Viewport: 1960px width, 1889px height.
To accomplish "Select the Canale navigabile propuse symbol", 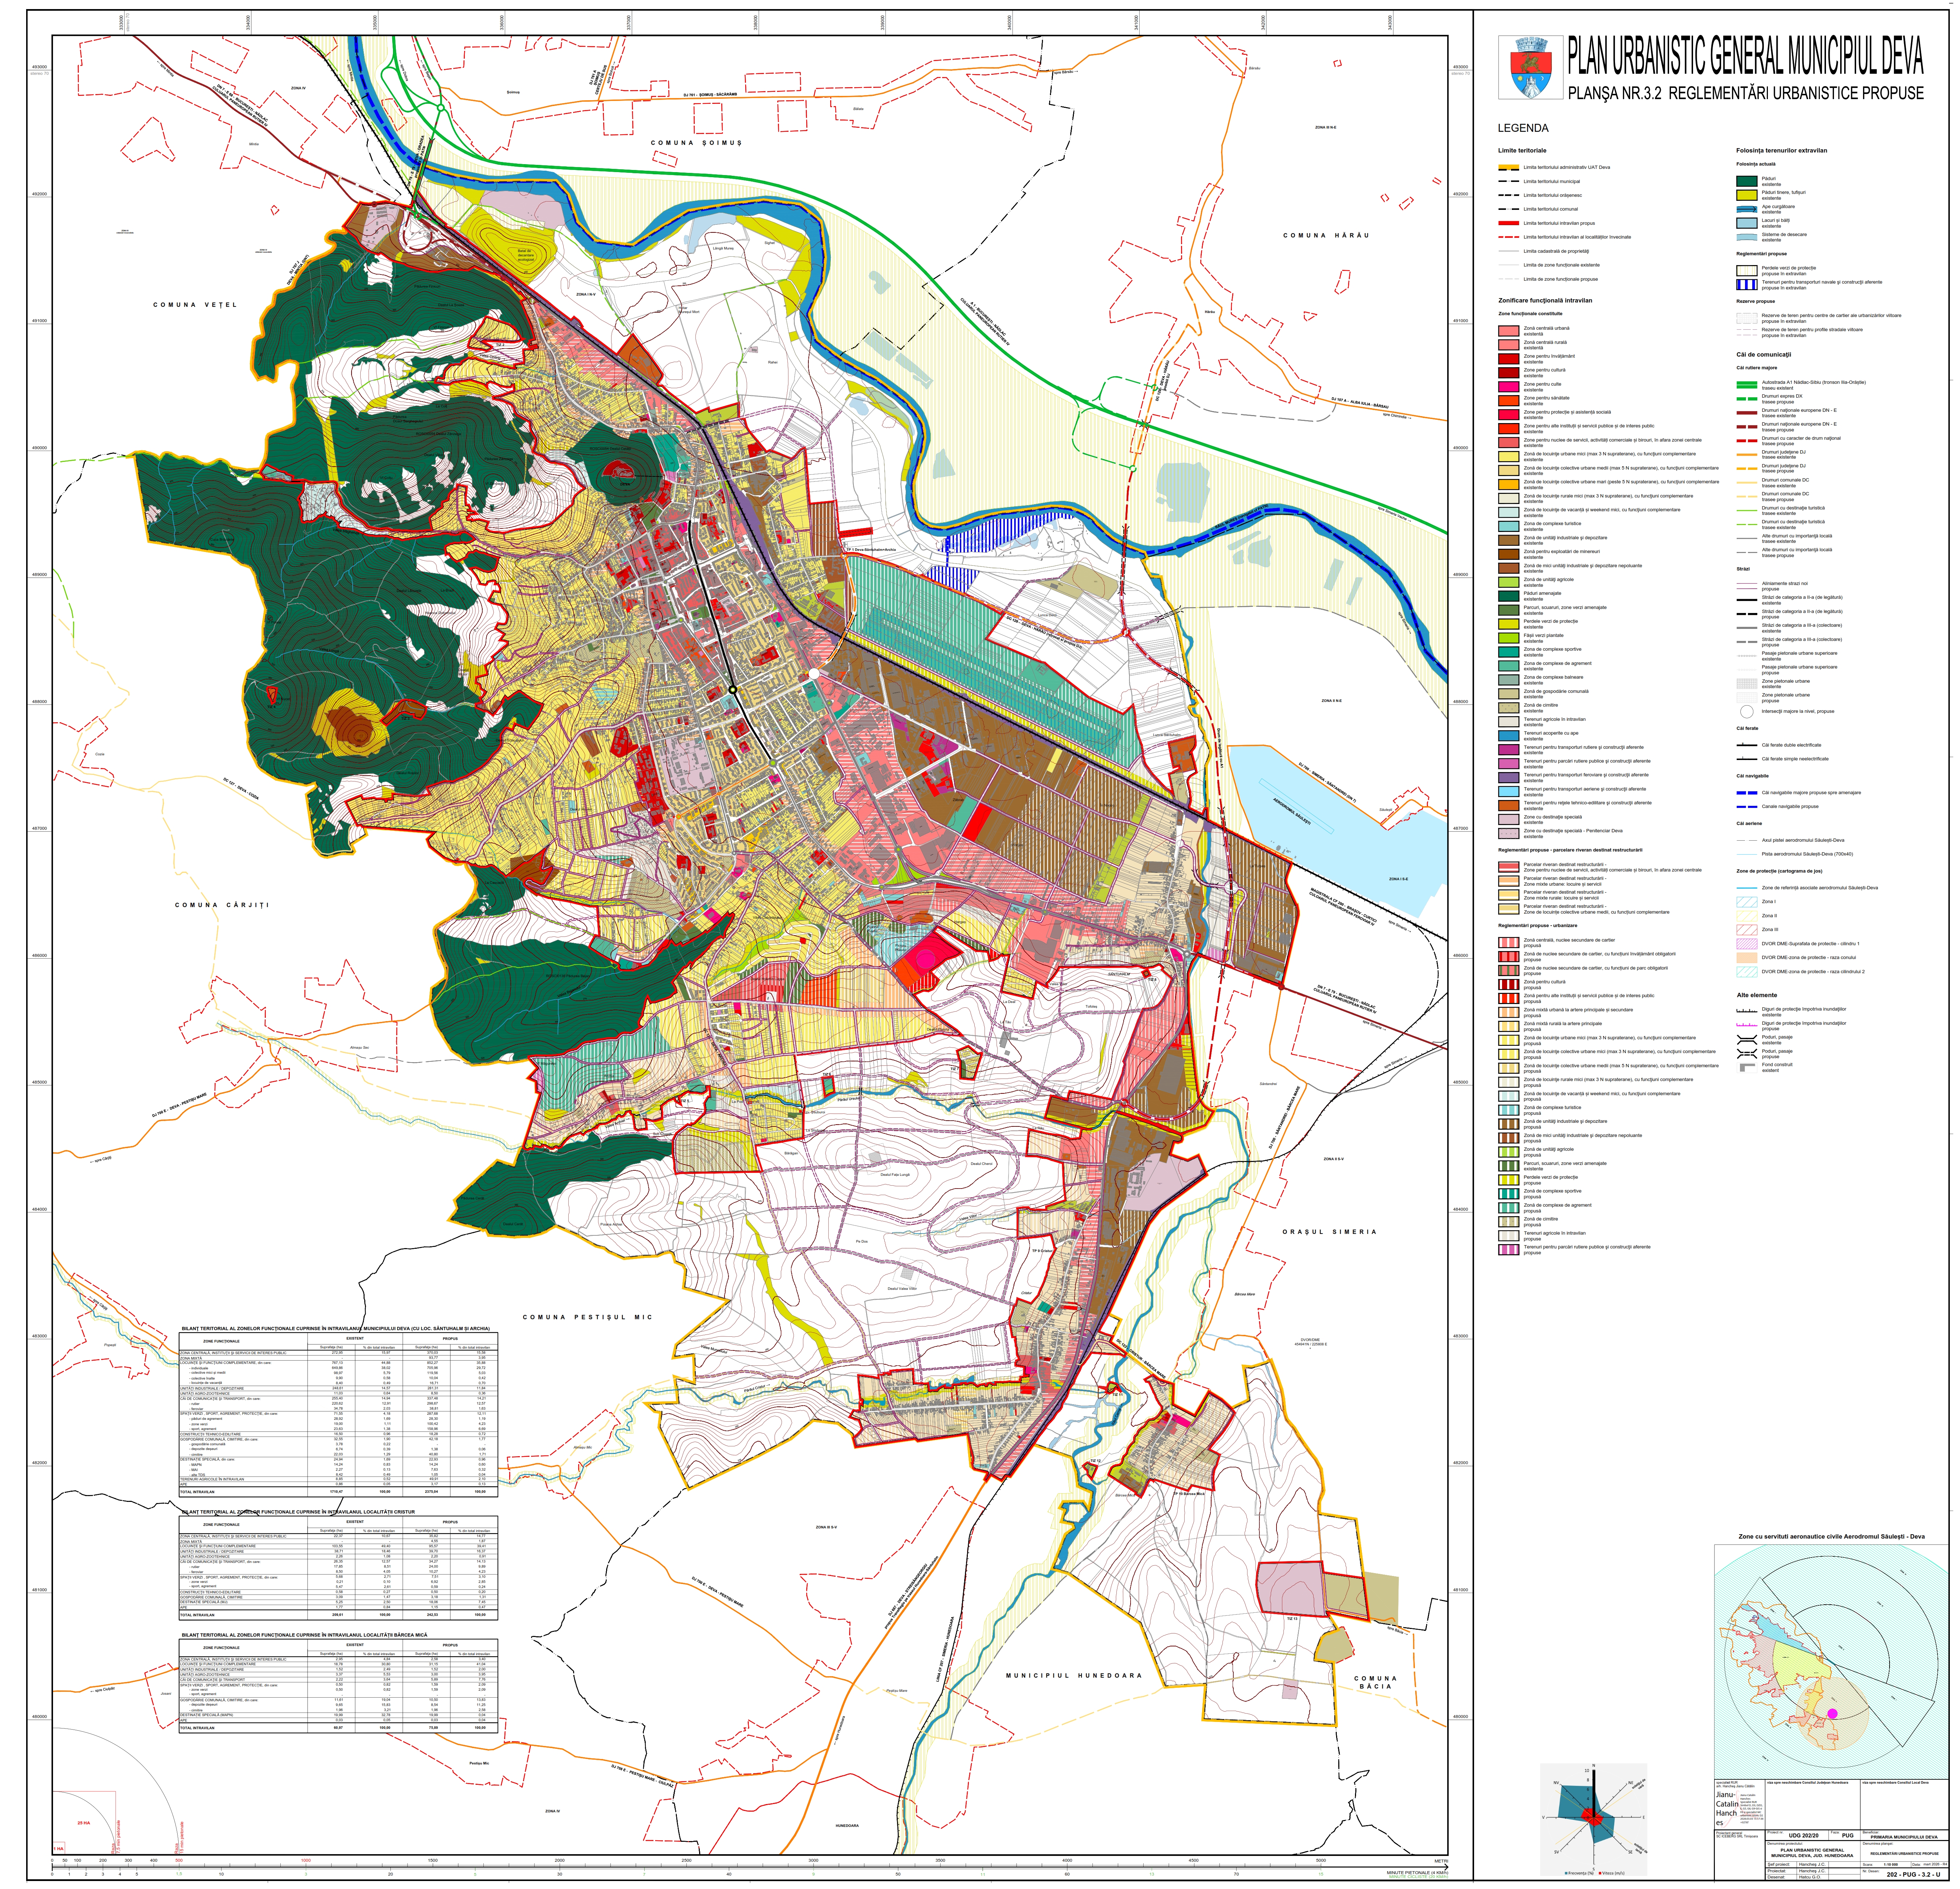I will pos(1746,807).
